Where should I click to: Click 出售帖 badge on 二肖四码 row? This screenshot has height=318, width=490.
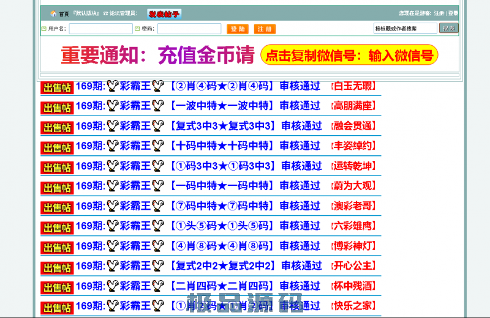click(57, 287)
